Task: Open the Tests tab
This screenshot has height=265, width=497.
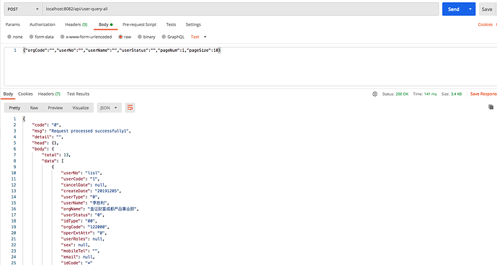Action: coord(171,24)
